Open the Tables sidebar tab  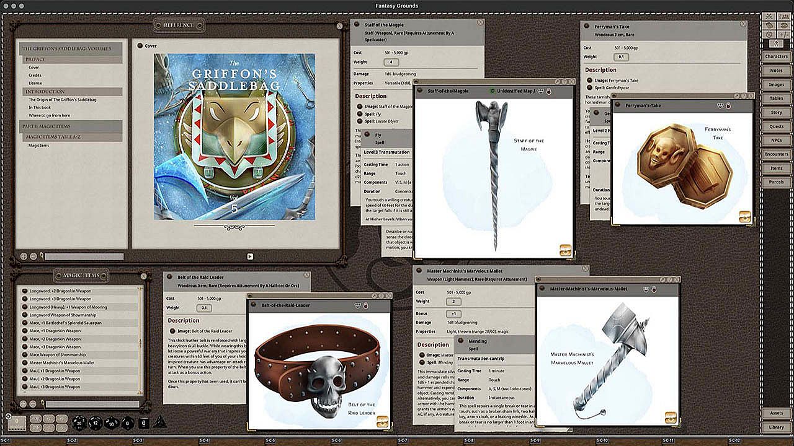(776, 98)
